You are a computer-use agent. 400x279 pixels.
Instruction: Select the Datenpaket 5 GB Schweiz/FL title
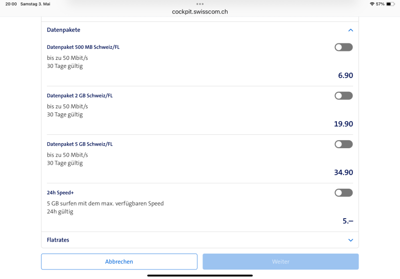[79, 144]
